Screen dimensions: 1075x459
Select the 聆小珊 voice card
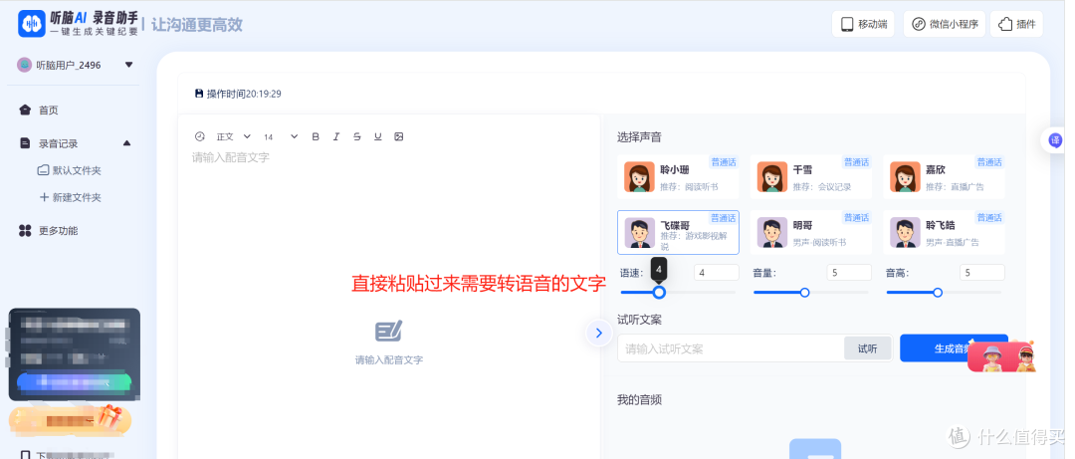(678, 176)
